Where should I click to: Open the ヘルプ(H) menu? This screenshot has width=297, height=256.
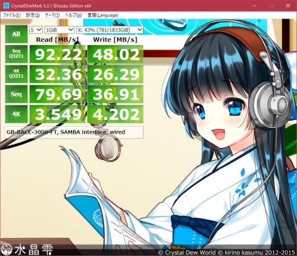coord(74,15)
